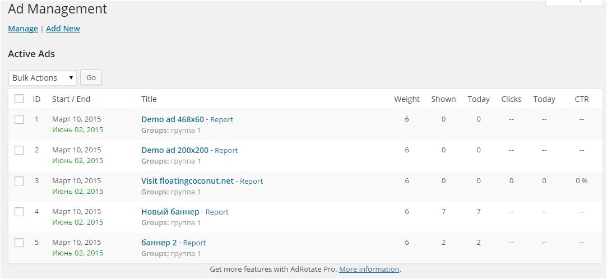Open the баннер 2 ad link
The width and height of the screenshot is (607, 279).
click(x=159, y=243)
